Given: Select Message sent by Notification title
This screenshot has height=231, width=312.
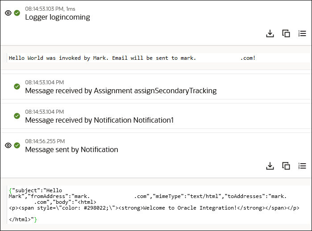Looking at the screenshot, I should 71,150.
